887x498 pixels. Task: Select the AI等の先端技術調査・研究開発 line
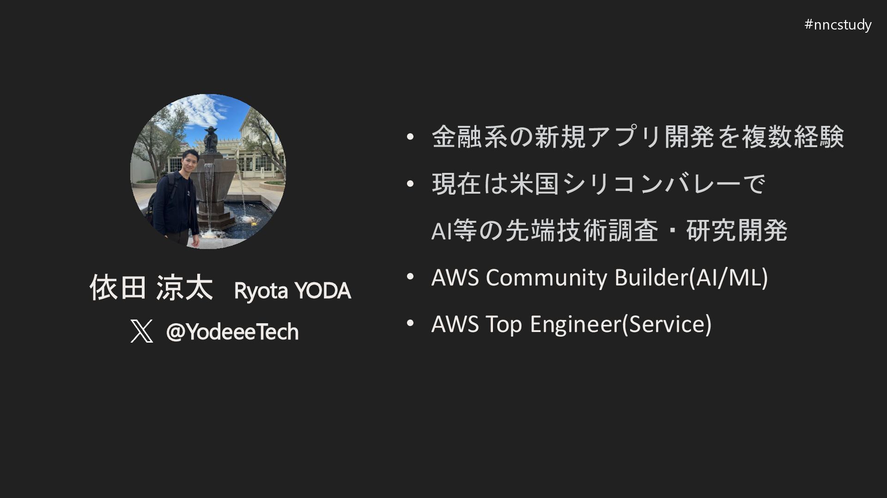click(609, 231)
